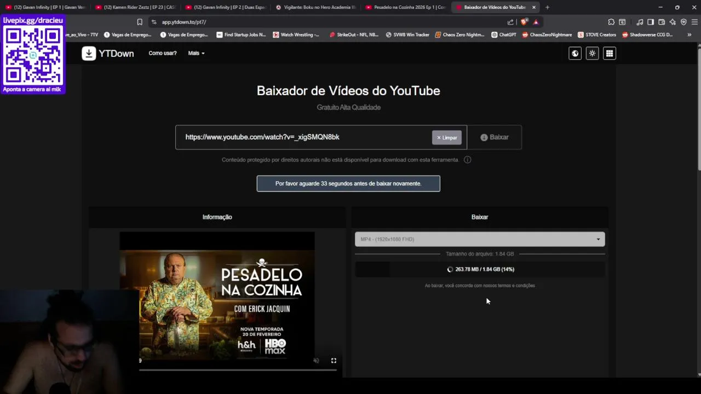Click the address bar app.ytdown.to URL
701x394 pixels.
pos(184,22)
